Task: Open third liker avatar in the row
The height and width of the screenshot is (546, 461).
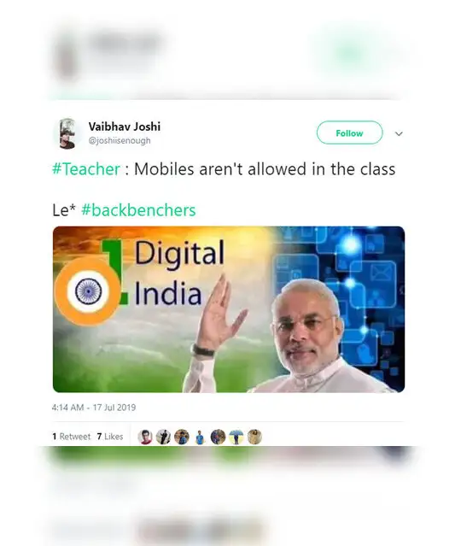Action: [182, 437]
